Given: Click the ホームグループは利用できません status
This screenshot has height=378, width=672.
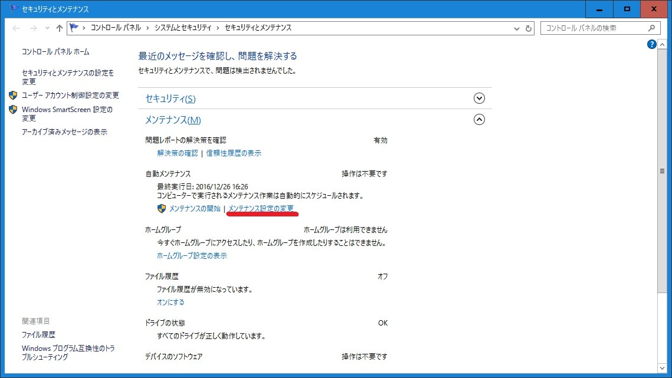Looking at the screenshot, I should coord(345,230).
